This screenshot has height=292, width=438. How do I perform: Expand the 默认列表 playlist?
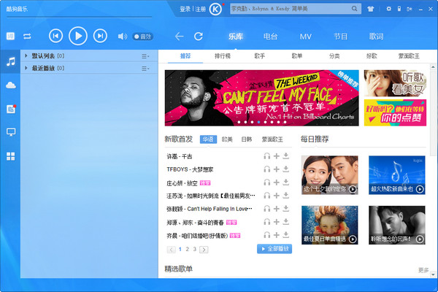click(x=26, y=55)
